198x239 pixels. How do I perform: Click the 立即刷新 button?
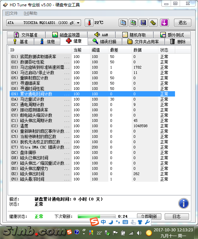149,216
